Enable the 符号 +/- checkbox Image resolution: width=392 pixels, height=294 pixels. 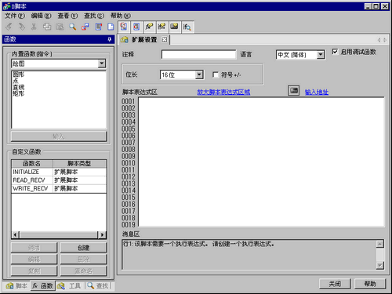coord(216,74)
